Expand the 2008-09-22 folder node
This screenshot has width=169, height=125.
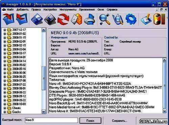[x=5, y=100]
